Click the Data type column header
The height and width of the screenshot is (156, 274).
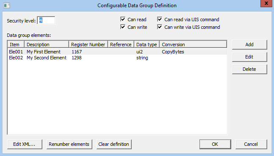147,45
